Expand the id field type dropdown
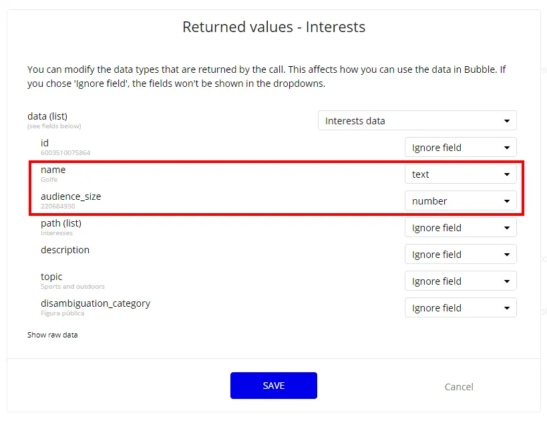The image size is (547, 421). [460, 148]
